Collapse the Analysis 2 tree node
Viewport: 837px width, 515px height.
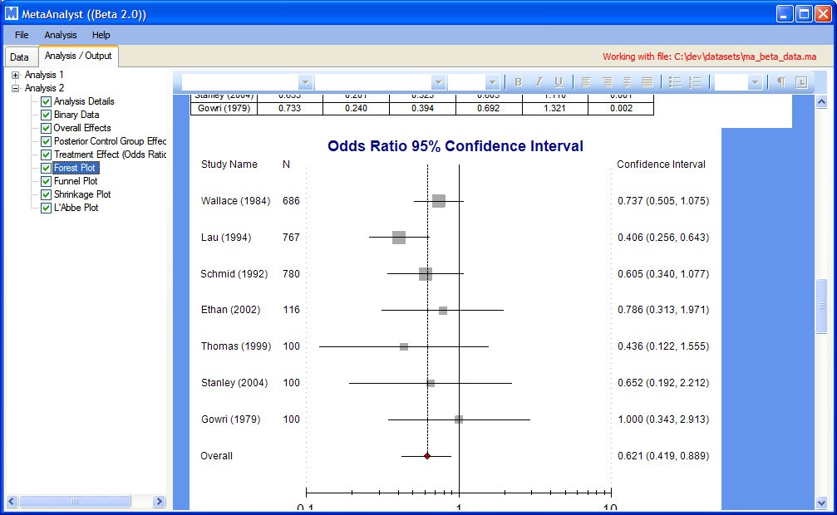coord(15,88)
